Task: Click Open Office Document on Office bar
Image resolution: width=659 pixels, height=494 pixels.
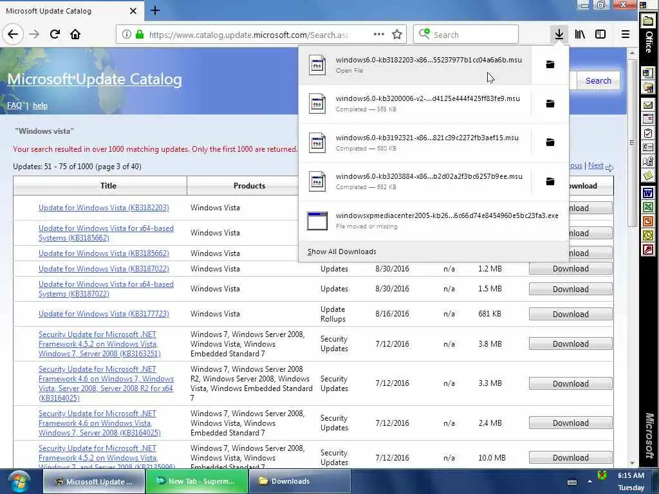Action: pos(647,87)
